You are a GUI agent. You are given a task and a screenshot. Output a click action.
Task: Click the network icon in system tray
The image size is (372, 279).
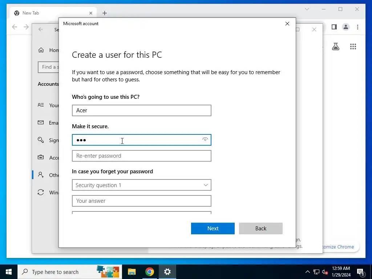tap(316, 272)
